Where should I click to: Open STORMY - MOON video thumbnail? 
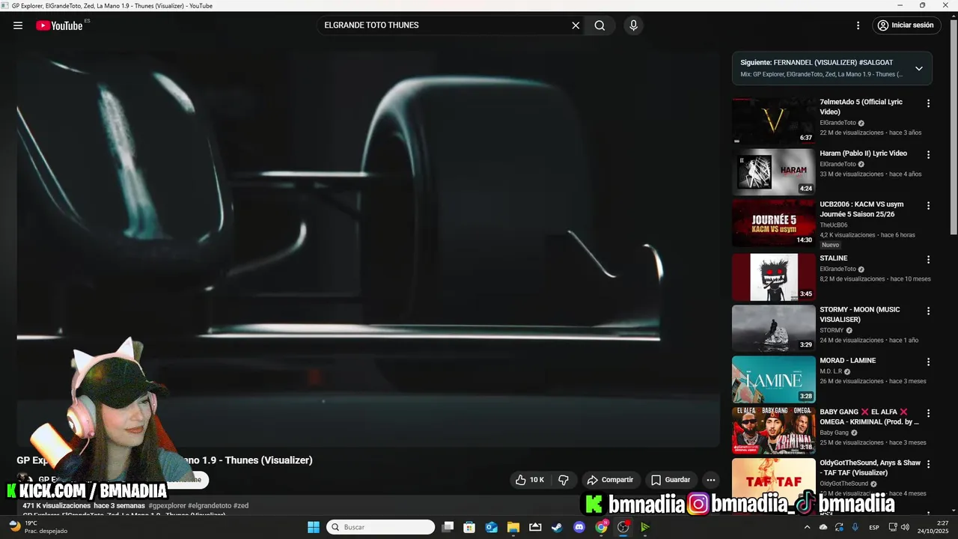pos(774,328)
